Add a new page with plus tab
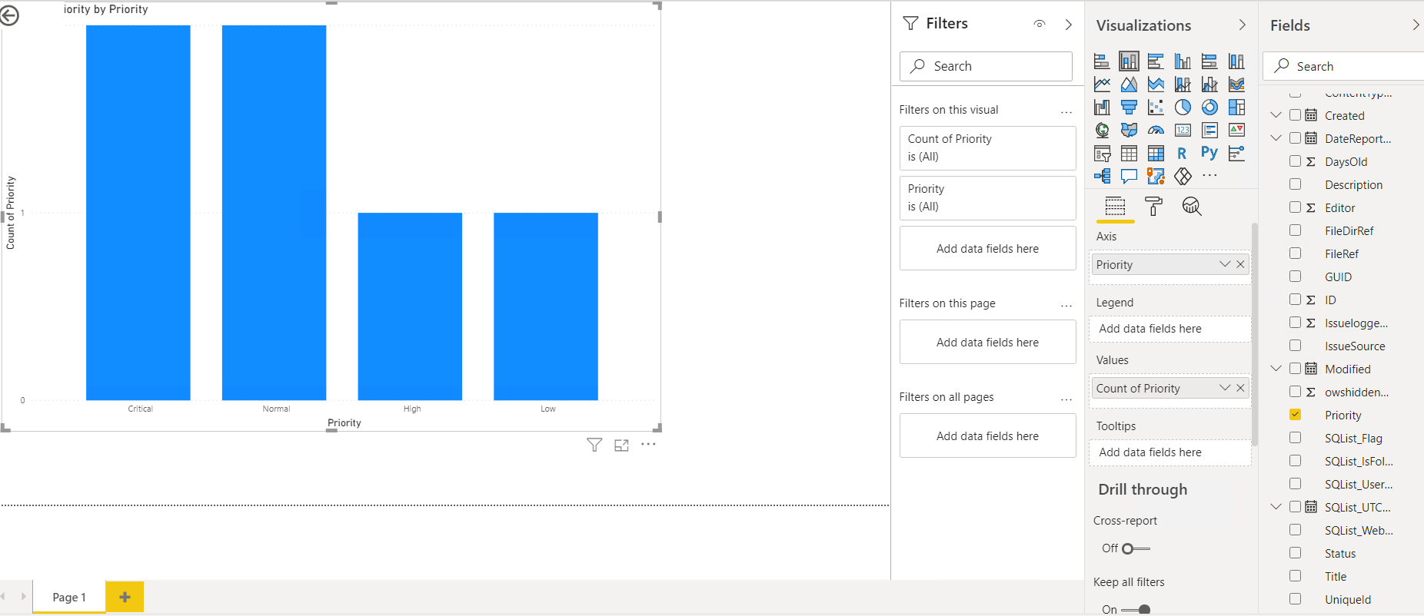Screen dimensions: 1424x616 pos(125,597)
